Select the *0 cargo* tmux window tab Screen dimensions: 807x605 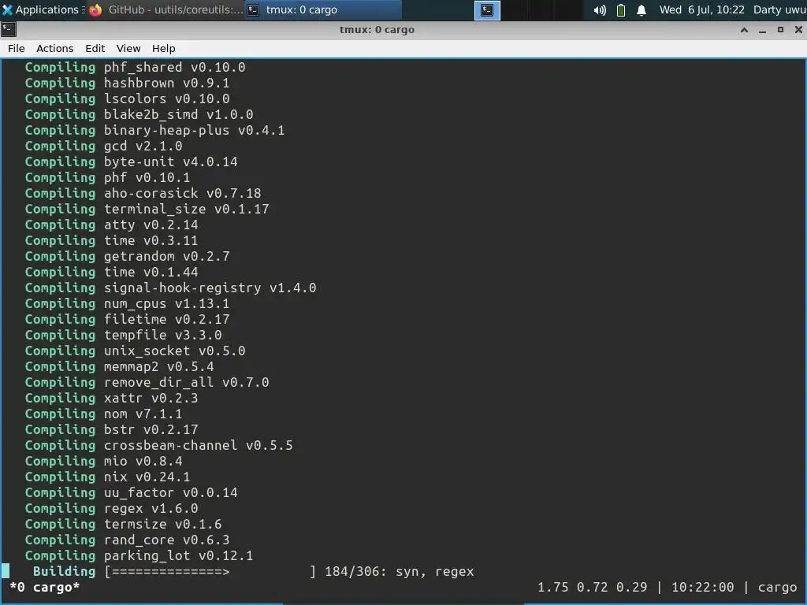[x=45, y=587]
